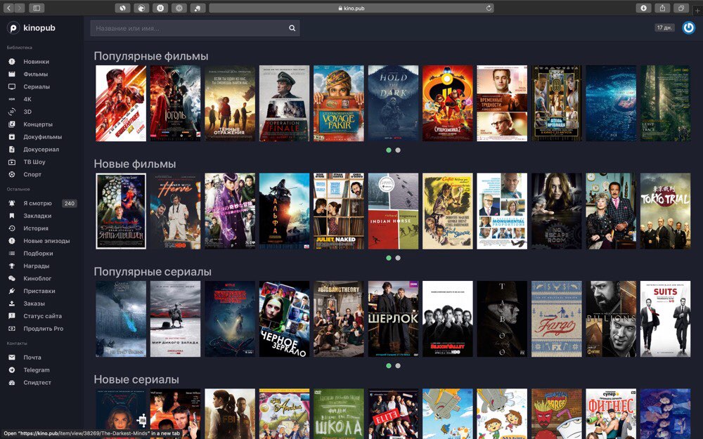Open the Шерлок series poster
703x439 pixels.
(x=393, y=319)
